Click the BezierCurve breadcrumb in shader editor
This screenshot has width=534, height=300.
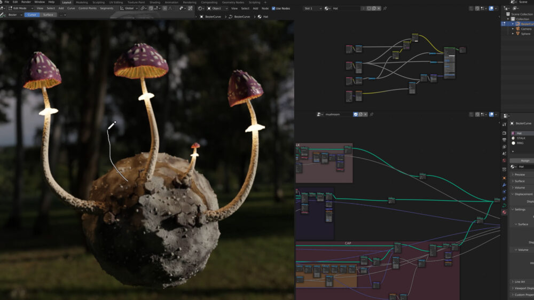pos(210,17)
